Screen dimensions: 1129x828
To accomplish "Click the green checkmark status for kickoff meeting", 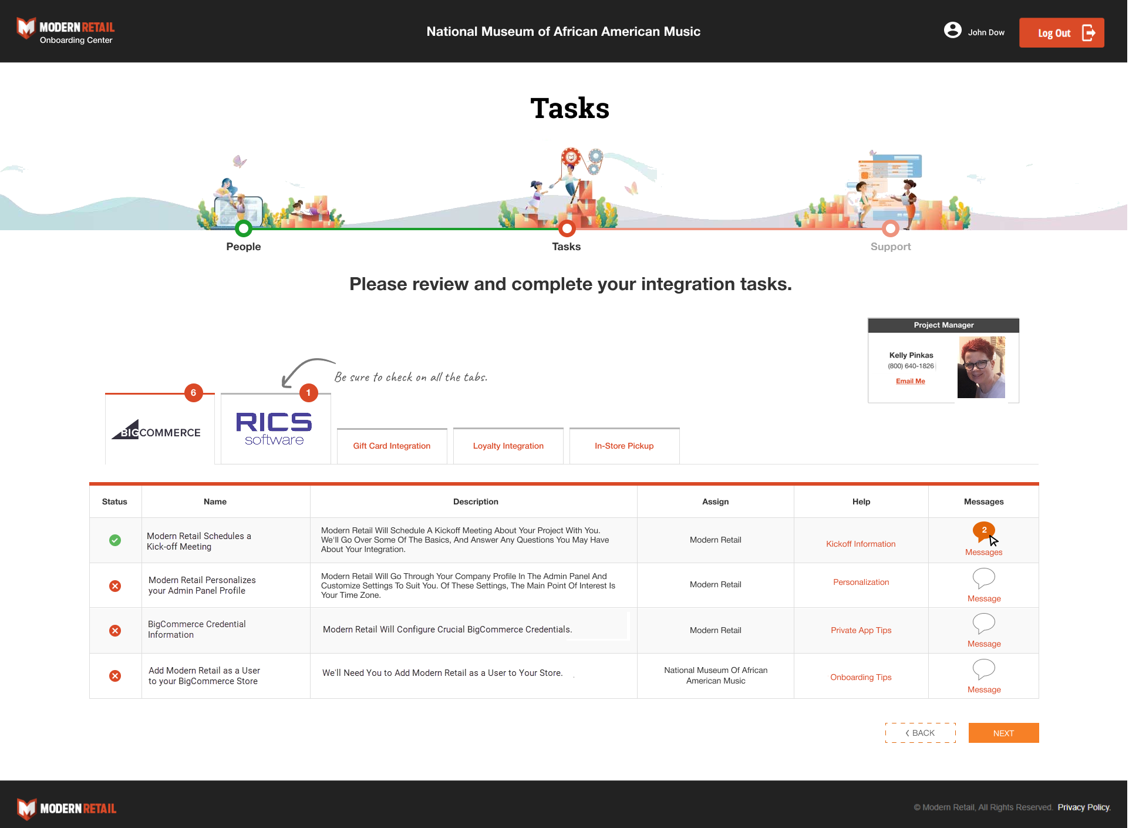I will click(x=115, y=540).
